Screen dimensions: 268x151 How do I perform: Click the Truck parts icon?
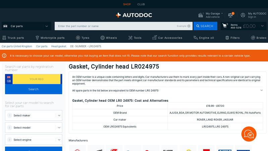(x=4, y=38)
